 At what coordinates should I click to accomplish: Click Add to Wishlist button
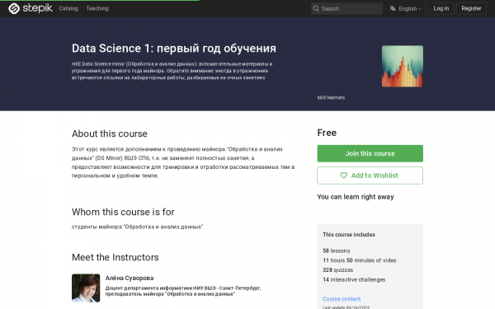point(370,176)
